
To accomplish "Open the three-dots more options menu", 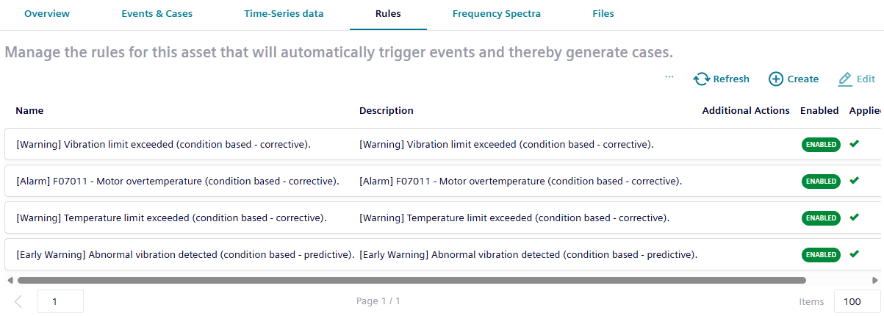I will pyautogui.click(x=669, y=76).
